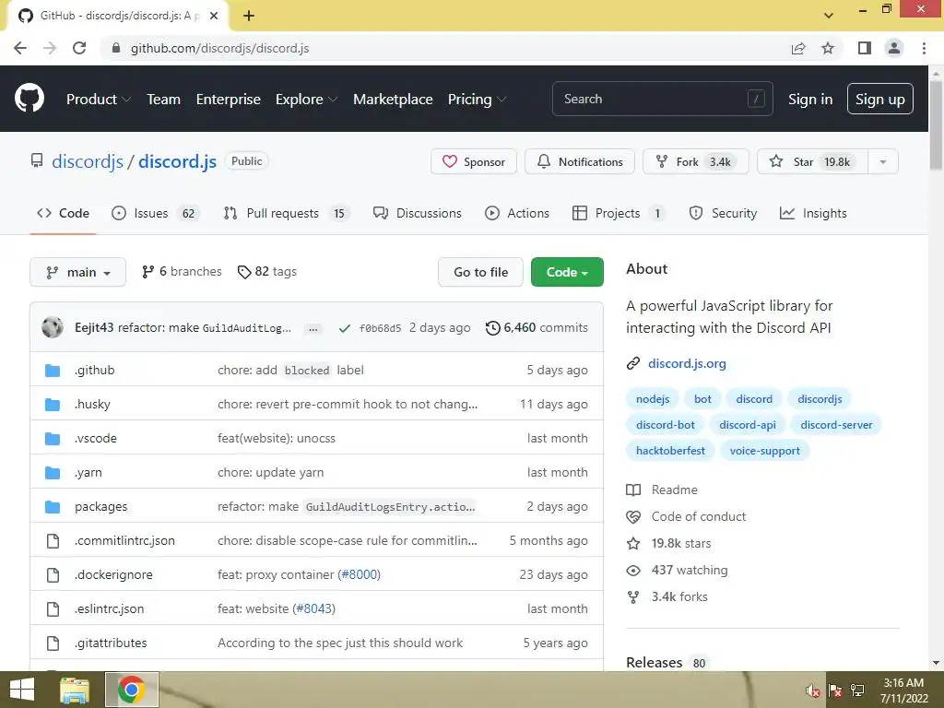Select the Code tab

(x=63, y=213)
